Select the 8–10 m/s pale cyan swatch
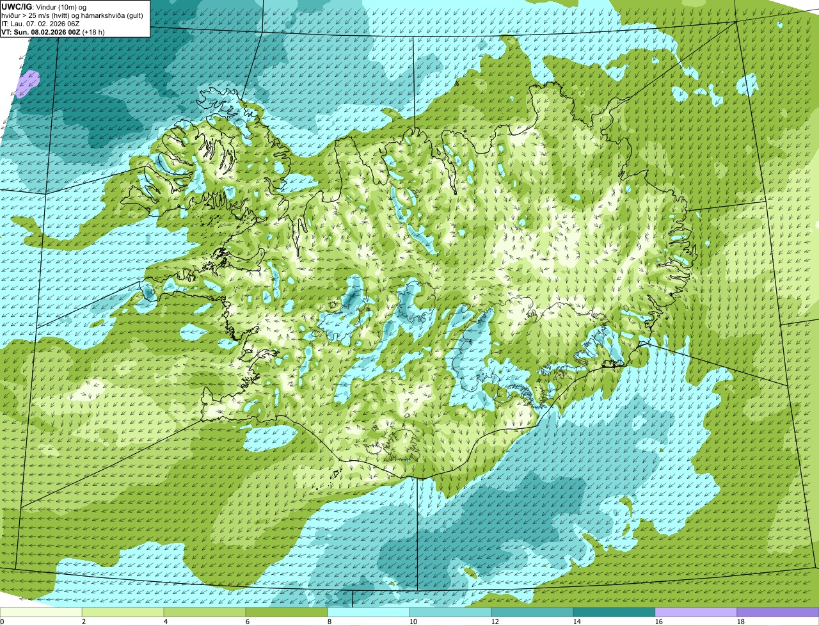This screenshot has height=626, width=819. pyautogui.click(x=369, y=612)
